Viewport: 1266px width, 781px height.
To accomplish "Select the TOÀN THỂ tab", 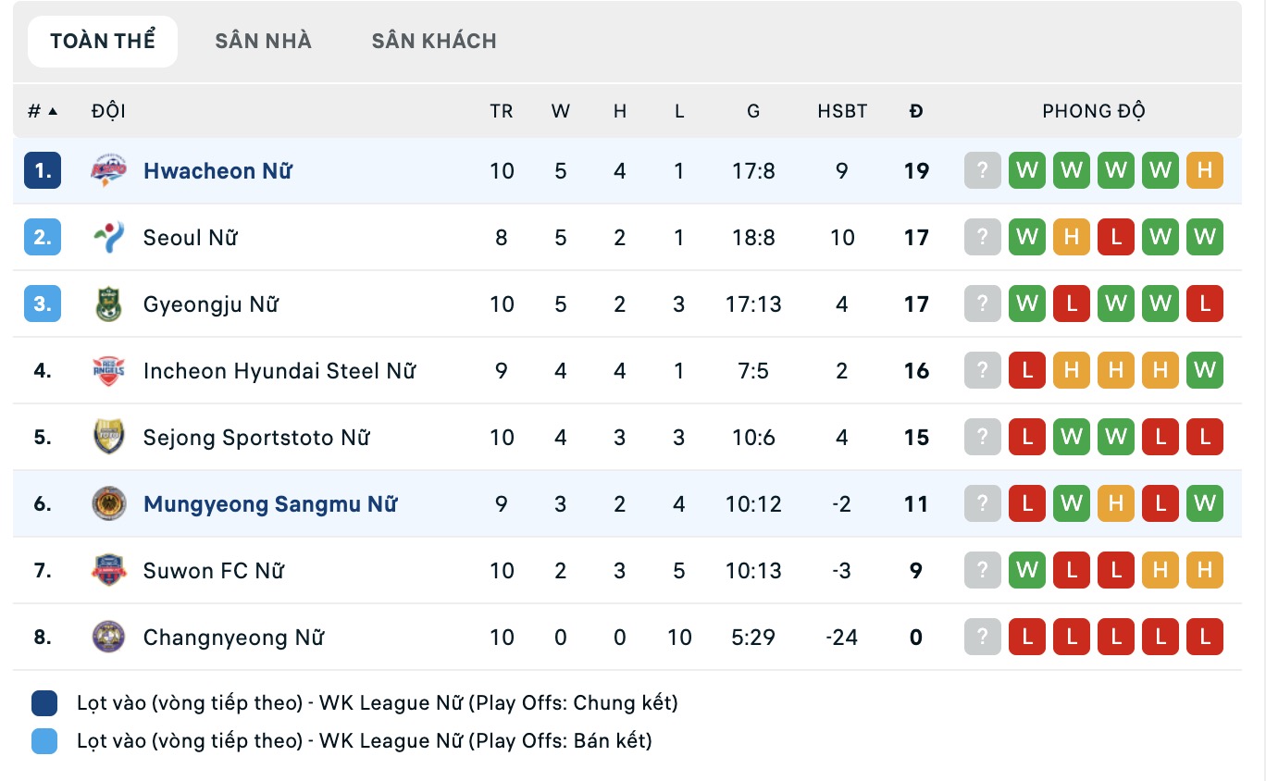I will (x=102, y=40).
